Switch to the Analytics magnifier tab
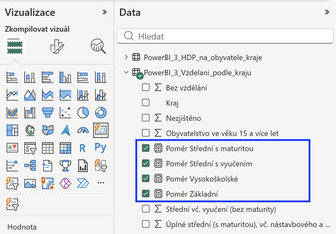Screen dimensions: 336x234 98,46
